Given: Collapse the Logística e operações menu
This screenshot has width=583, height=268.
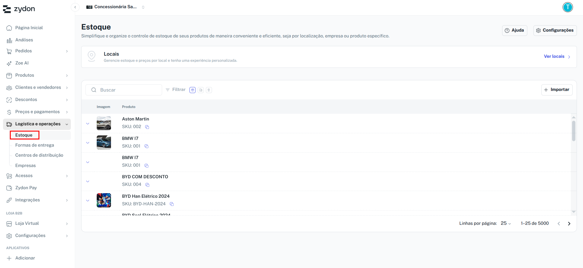Looking at the screenshot, I should pos(67,124).
